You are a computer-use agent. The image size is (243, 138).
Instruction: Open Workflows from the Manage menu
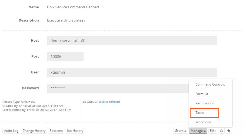tap(203, 122)
